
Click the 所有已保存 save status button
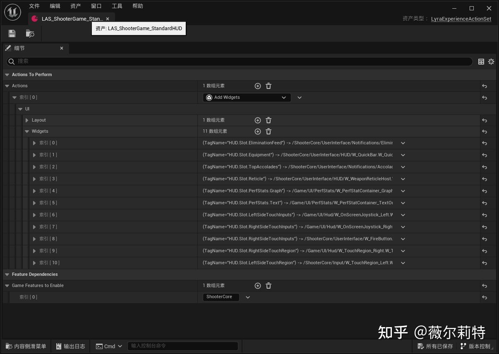click(435, 346)
